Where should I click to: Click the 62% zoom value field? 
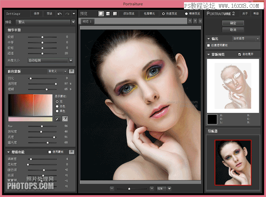click(161, 188)
